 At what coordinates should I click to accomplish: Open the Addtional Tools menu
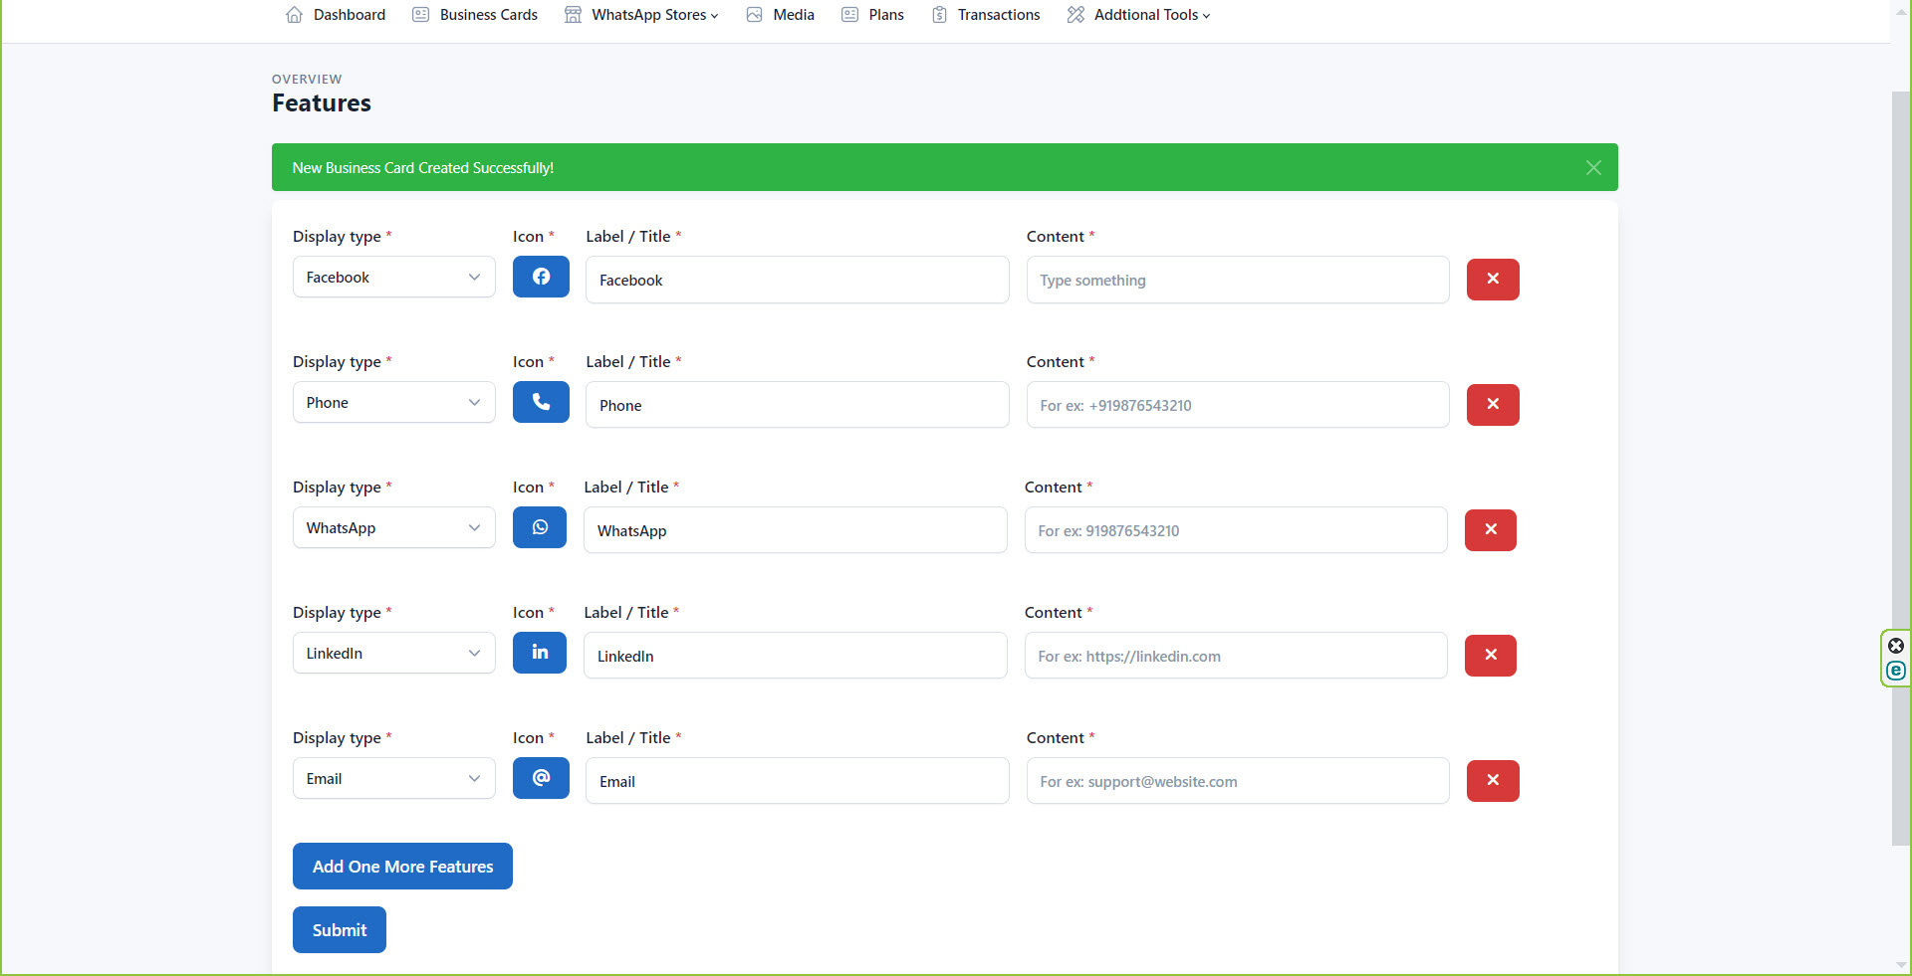point(1138,15)
